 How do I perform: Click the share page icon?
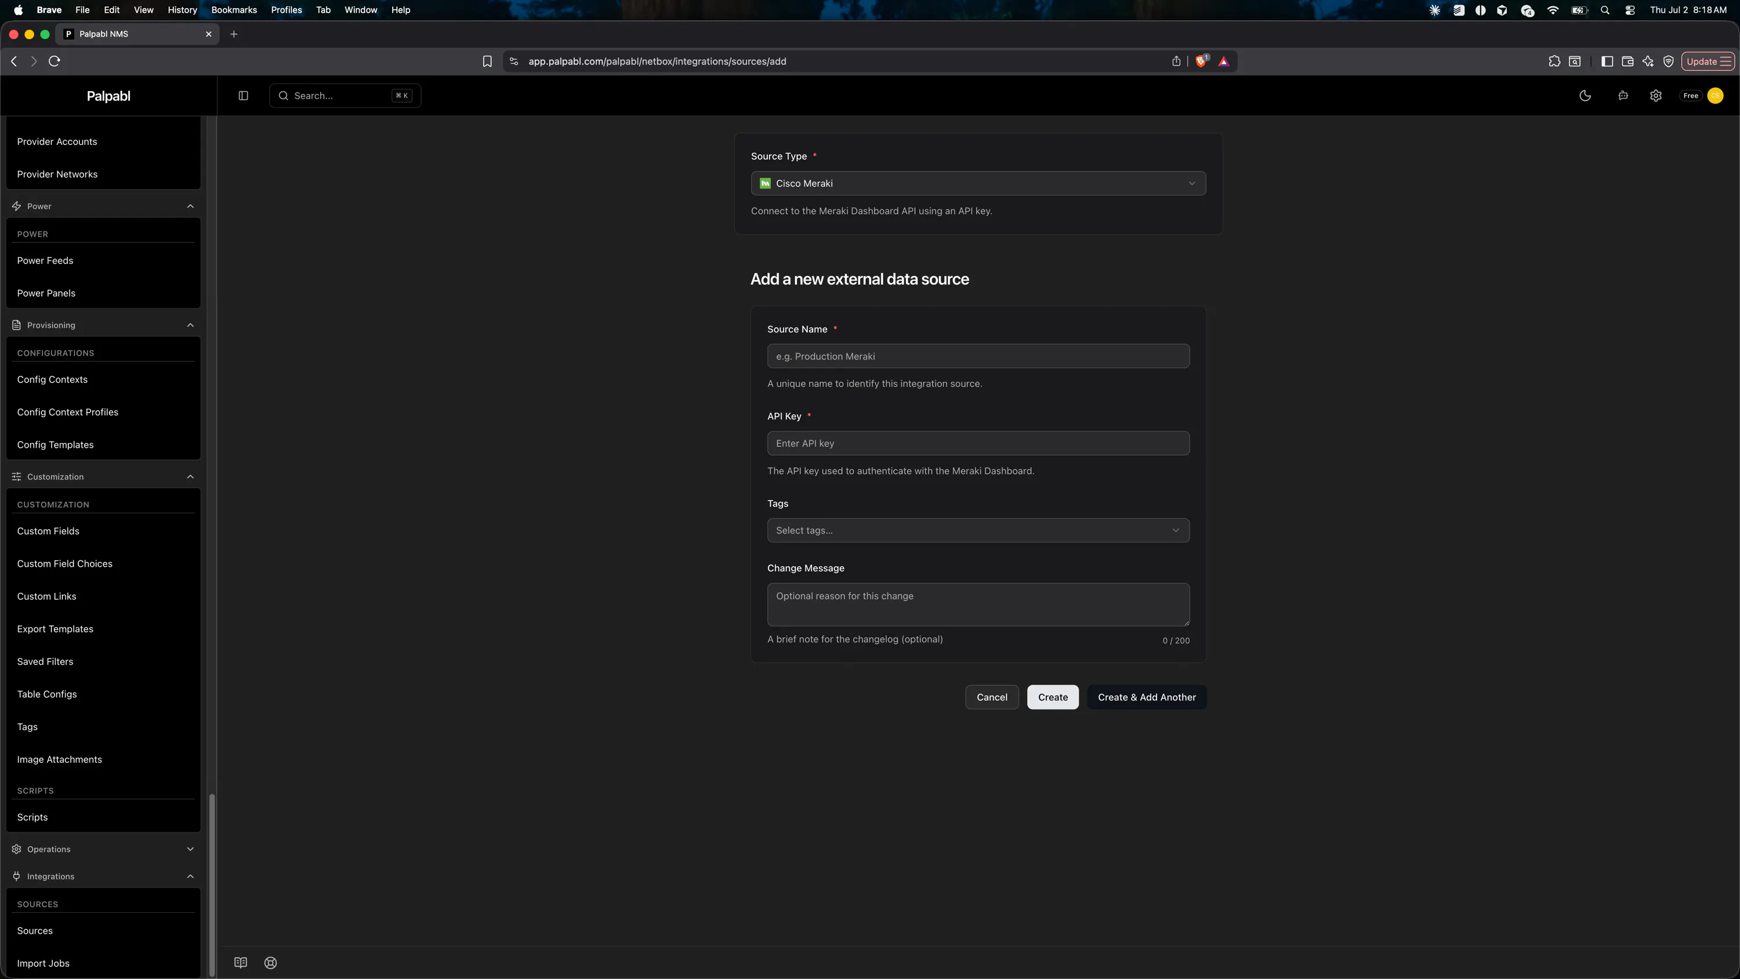(x=1176, y=61)
